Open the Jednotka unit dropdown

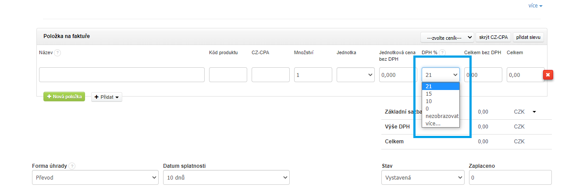coord(355,75)
